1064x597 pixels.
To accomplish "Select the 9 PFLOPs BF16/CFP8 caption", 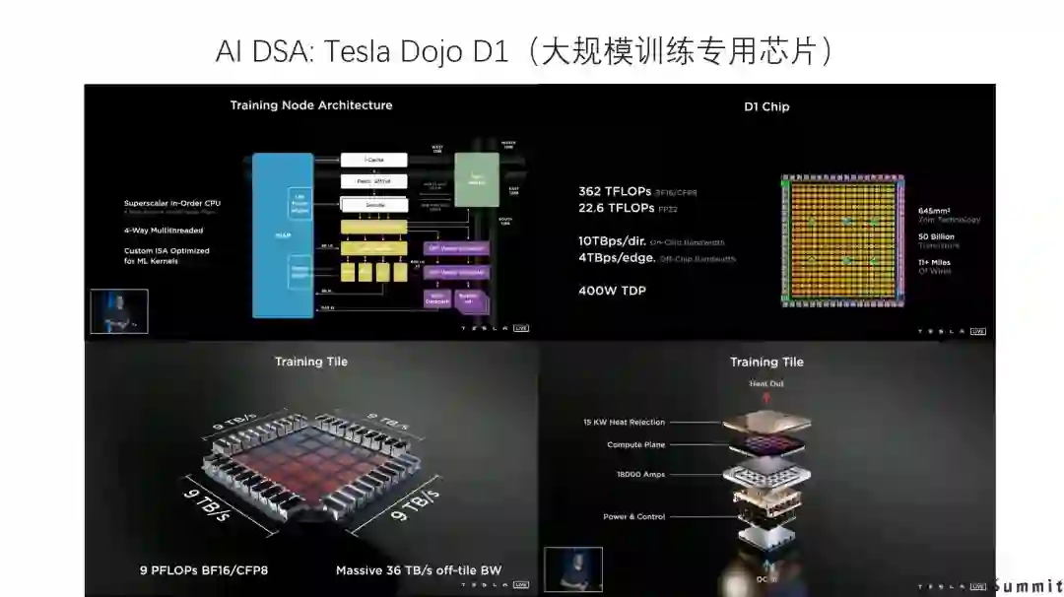I will [x=204, y=570].
